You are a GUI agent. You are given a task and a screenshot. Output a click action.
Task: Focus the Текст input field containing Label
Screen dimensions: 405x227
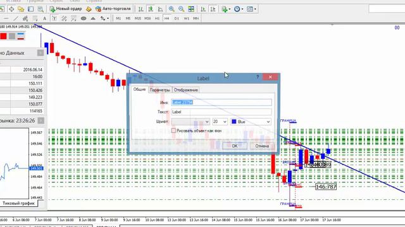coord(221,112)
